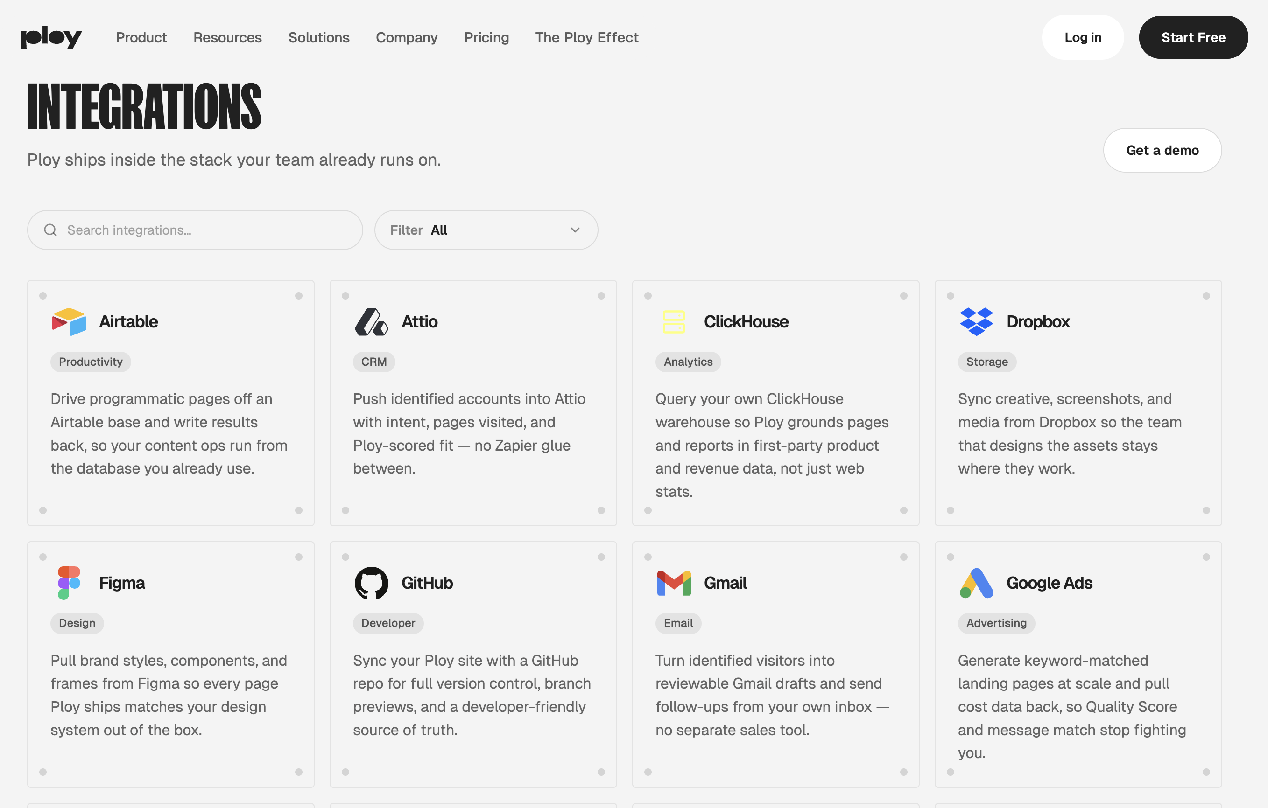
Task: Open the ClickHouse integration title
Action: point(746,321)
